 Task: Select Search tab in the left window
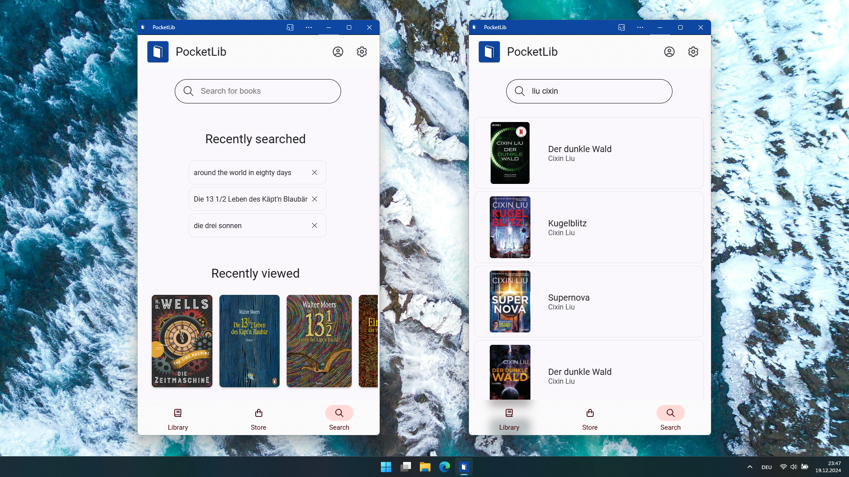tap(339, 418)
